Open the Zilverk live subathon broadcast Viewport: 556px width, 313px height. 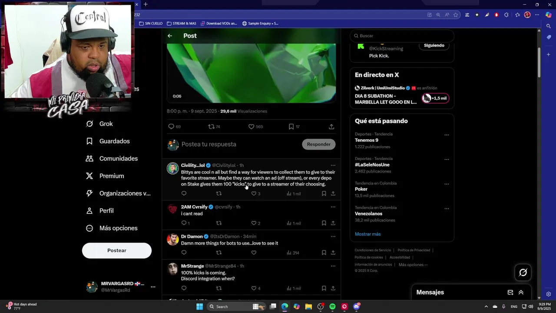click(386, 99)
